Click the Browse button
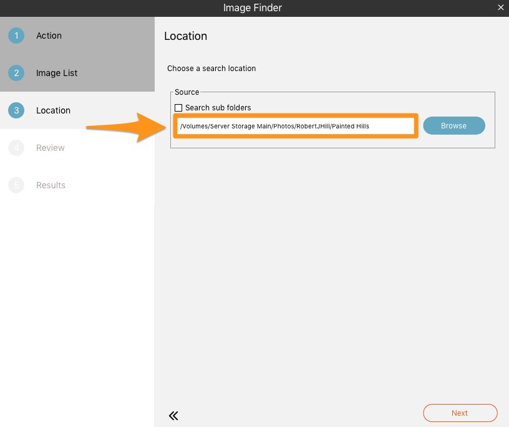This screenshot has width=509, height=427. pyautogui.click(x=454, y=125)
